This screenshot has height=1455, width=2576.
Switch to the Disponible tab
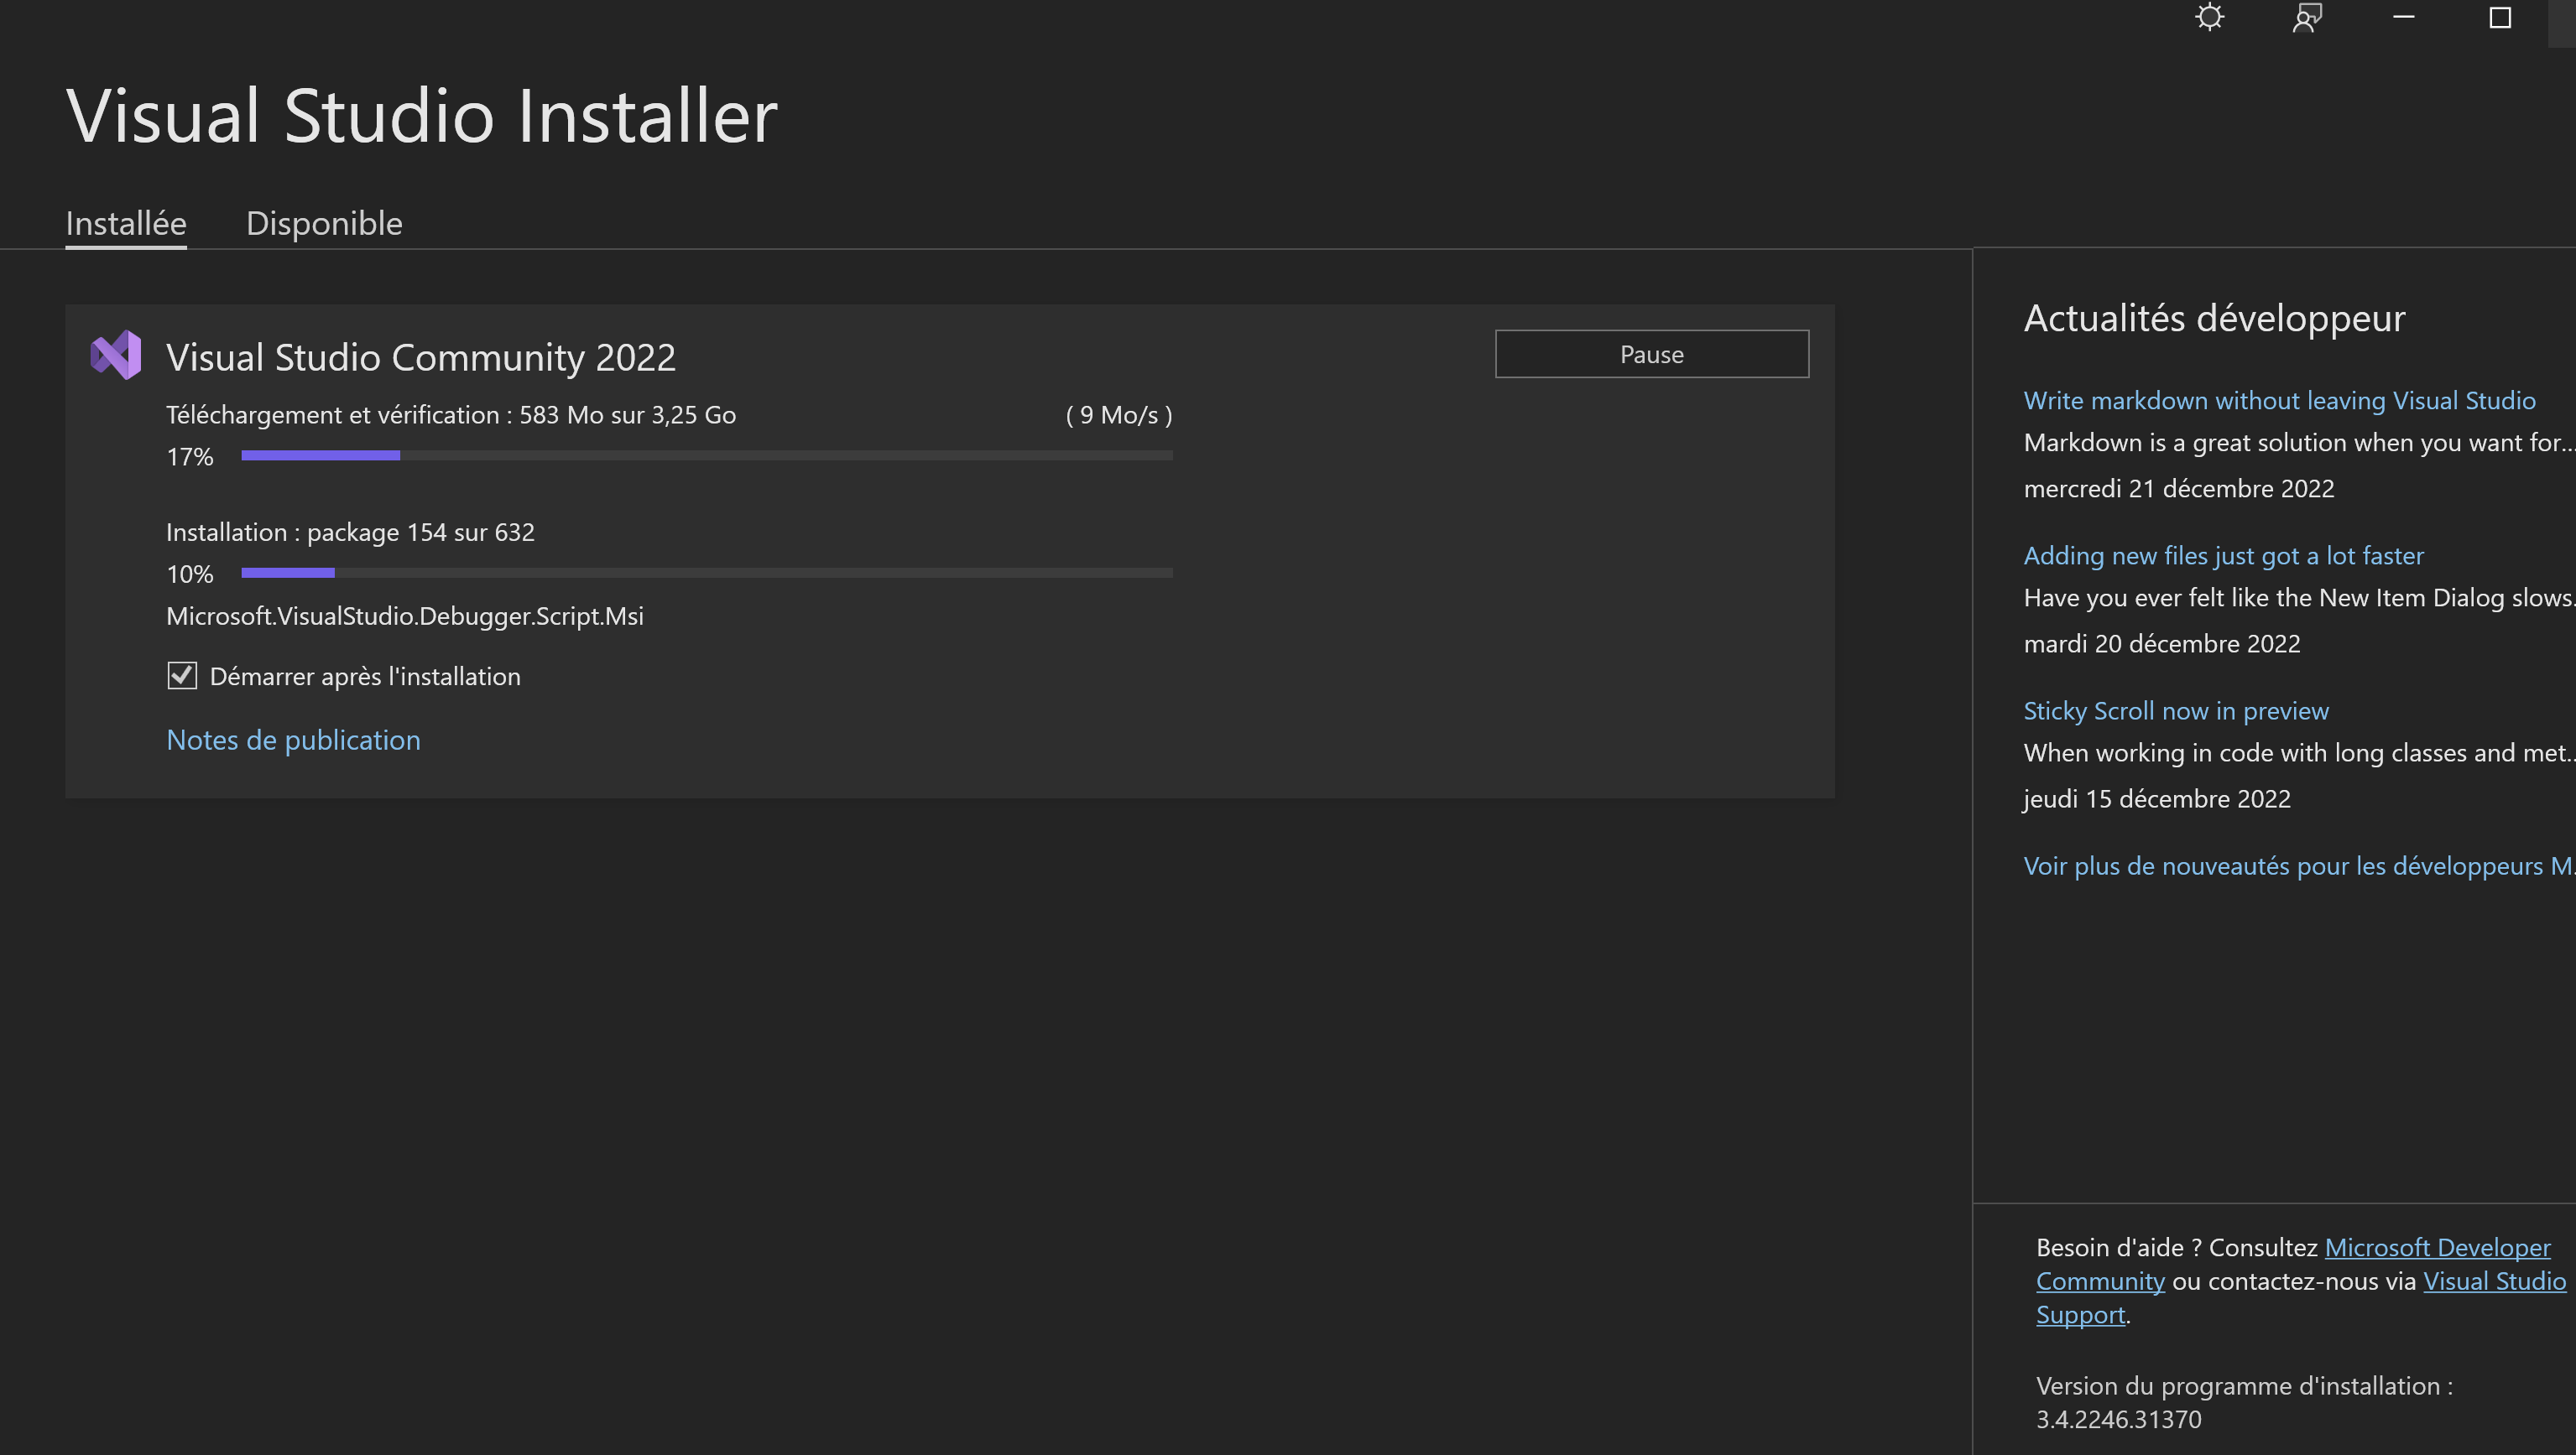323,223
